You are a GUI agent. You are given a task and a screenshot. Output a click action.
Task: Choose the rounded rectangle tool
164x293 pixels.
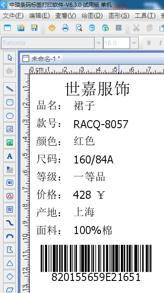pyautogui.click(x=10, y=102)
